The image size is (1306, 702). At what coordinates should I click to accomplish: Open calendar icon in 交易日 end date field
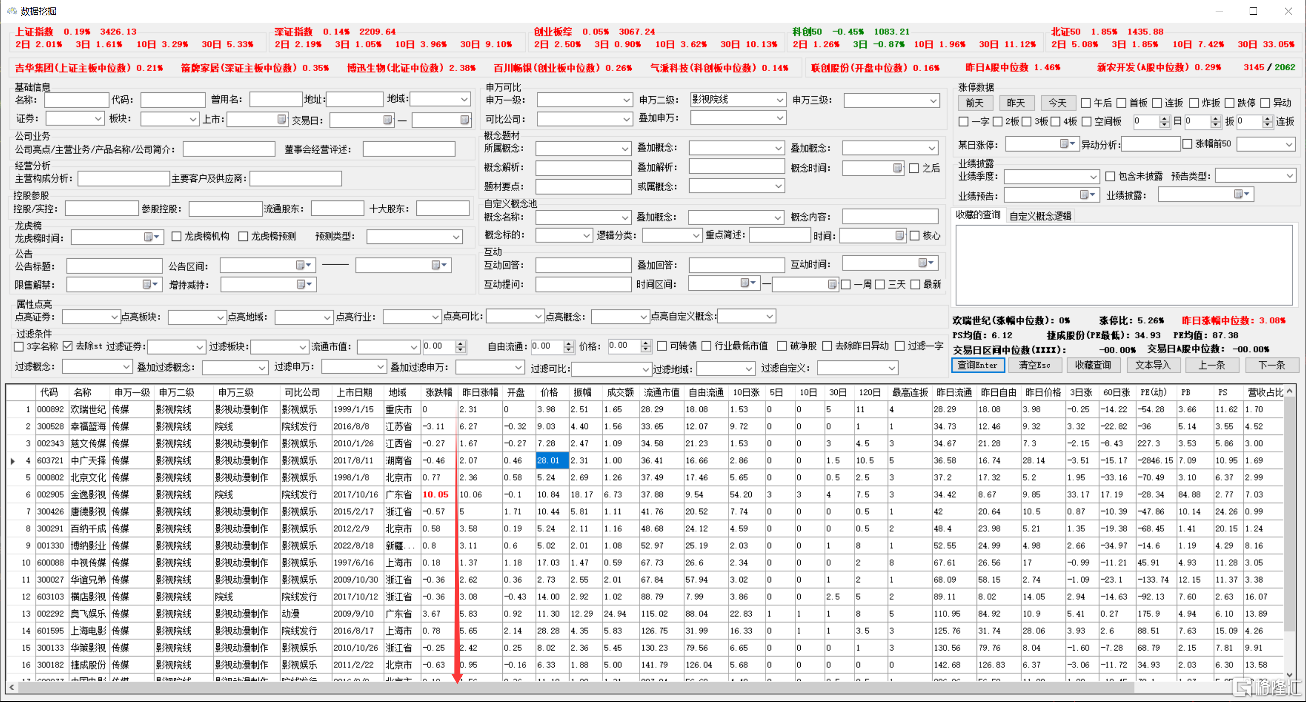coord(464,119)
